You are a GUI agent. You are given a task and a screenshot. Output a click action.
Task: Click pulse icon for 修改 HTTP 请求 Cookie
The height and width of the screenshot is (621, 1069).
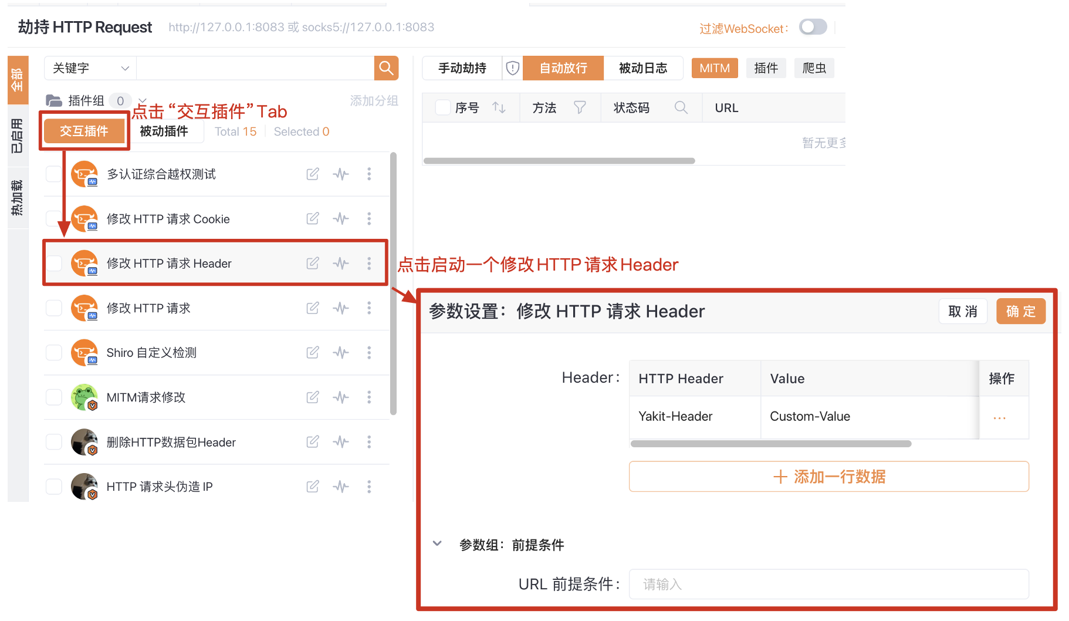(x=341, y=218)
